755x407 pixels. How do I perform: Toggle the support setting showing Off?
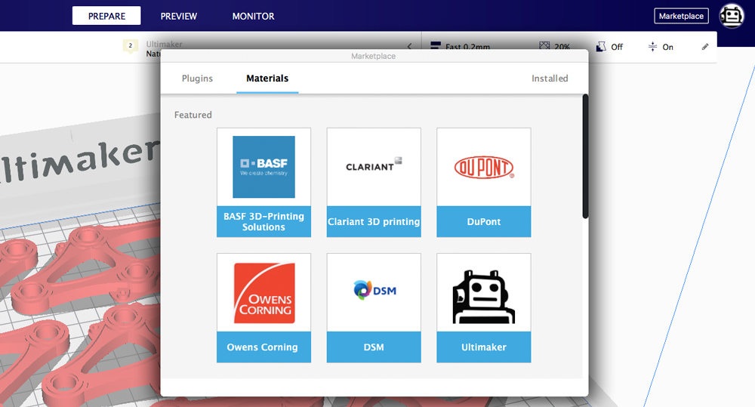point(609,47)
